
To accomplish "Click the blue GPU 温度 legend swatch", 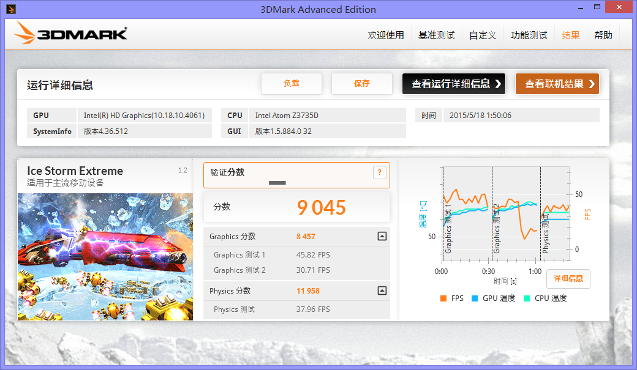I will click(x=475, y=298).
